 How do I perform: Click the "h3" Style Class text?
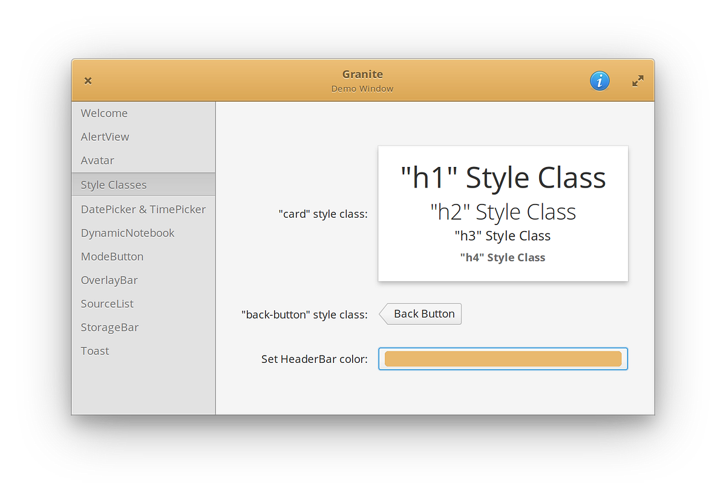[503, 236]
